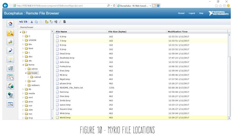Select the tmp folder in the tree

(29, 118)
